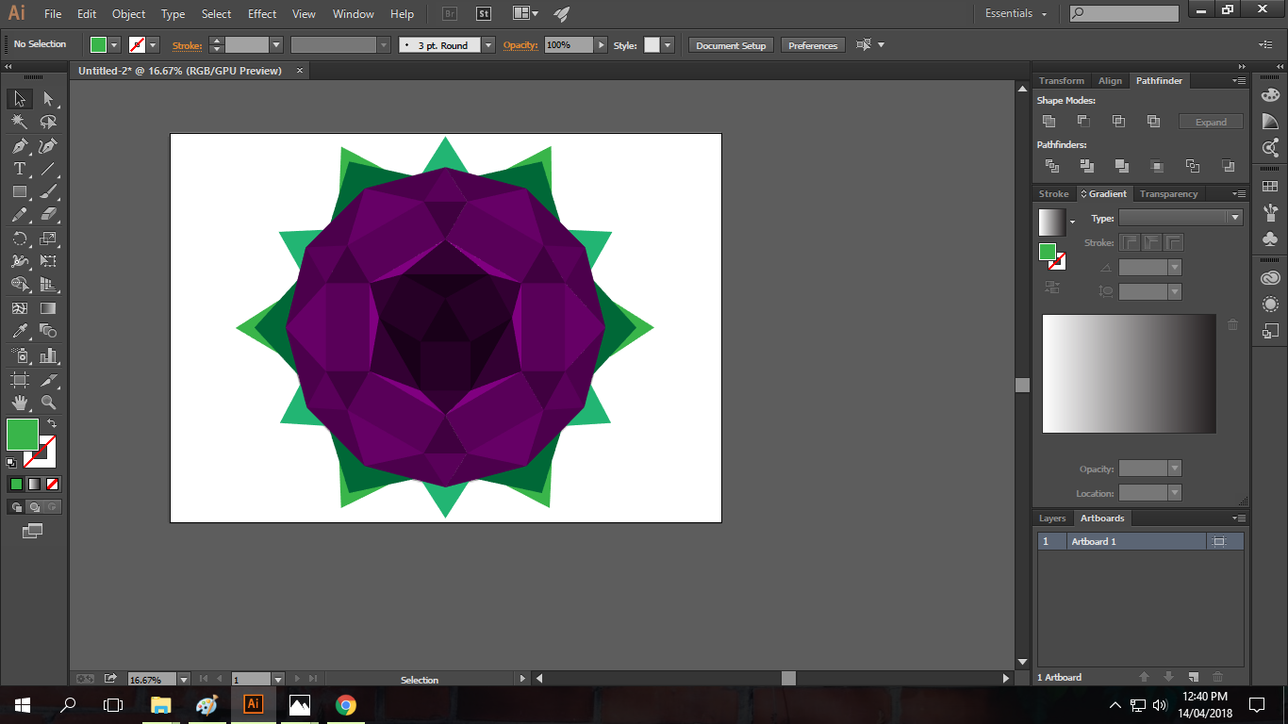Select the Gradient tool in the toolbox

(x=48, y=308)
